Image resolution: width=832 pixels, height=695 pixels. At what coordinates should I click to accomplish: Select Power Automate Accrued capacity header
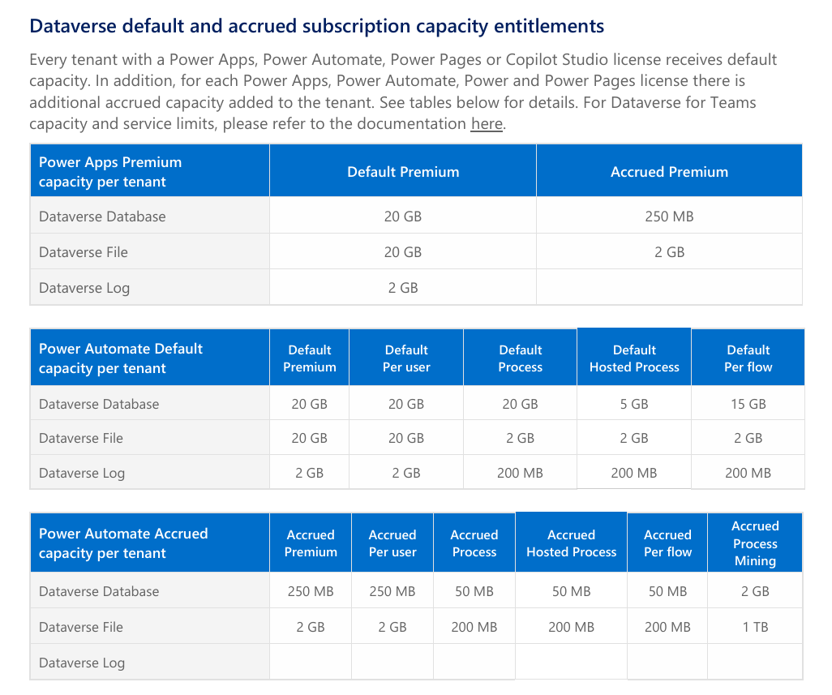point(150,543)
